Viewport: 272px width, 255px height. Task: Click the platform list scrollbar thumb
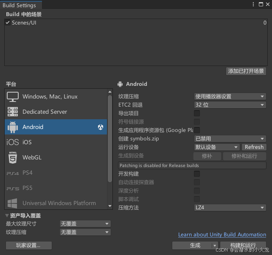point(110,139)
